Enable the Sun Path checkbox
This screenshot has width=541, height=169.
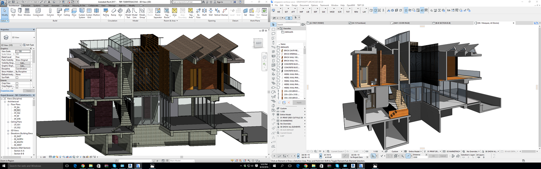coord(17,78)
